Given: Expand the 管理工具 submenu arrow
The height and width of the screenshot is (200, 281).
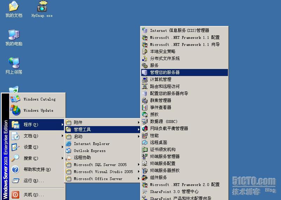Looking at the screenshot, I should click(x=138, y=129).
